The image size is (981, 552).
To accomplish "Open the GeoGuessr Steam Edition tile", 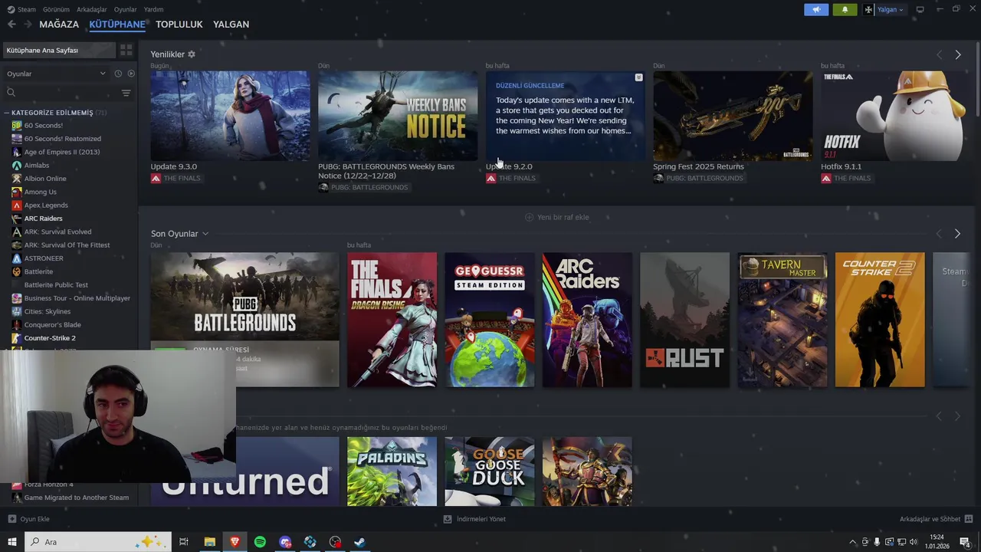I will pos(490,320).
